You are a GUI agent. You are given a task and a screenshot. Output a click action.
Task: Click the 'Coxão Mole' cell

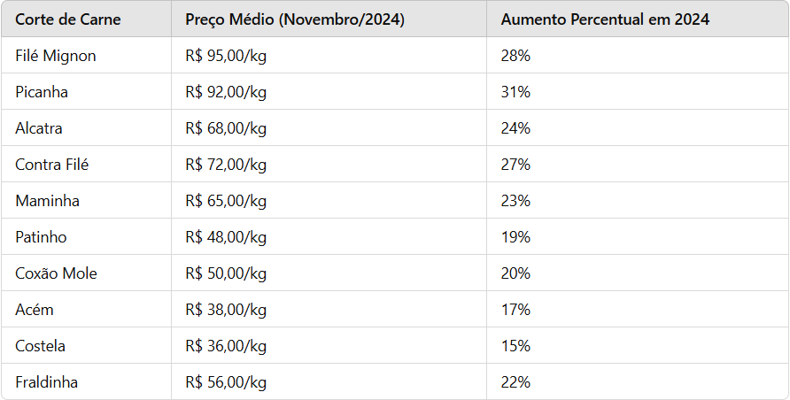tap(56, 273)
